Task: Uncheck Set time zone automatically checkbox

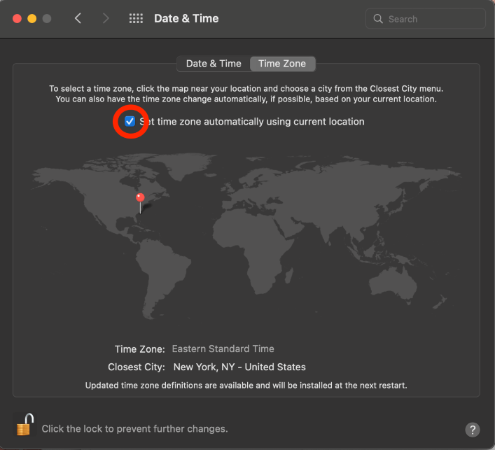Action: 130,121
